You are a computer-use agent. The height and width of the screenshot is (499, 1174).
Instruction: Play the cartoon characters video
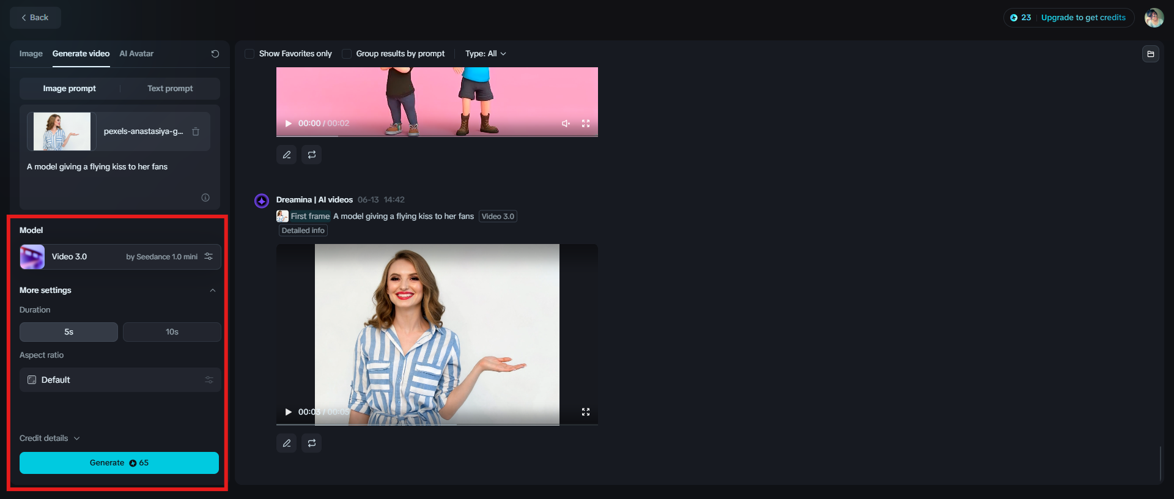[x=288, y=124]
